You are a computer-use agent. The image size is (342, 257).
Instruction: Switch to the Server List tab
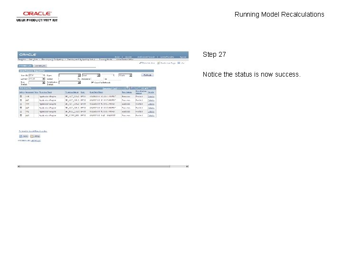pos(40,66)
